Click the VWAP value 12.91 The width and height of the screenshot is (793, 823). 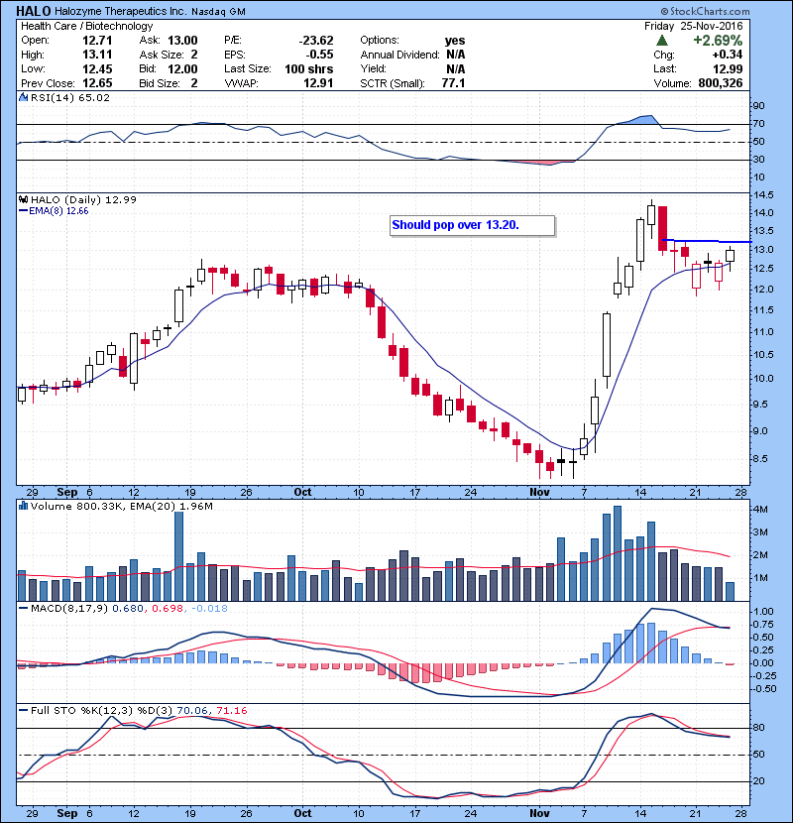click(318, 83)
